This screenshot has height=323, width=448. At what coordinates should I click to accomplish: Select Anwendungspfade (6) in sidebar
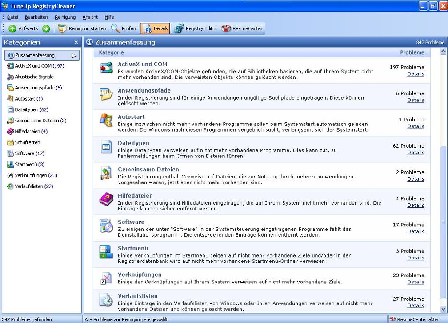(x=35, y=88)
